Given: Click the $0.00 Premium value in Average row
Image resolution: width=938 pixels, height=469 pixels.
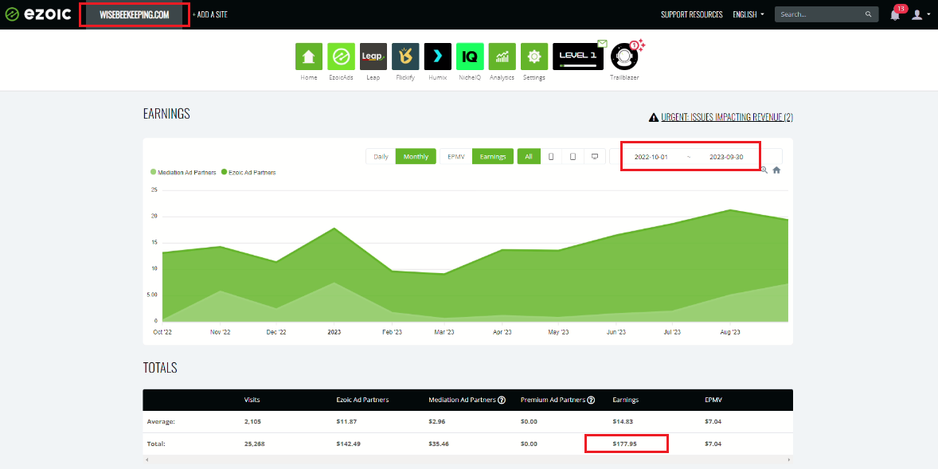Looking at the screenshot, I should click(529, 422).
